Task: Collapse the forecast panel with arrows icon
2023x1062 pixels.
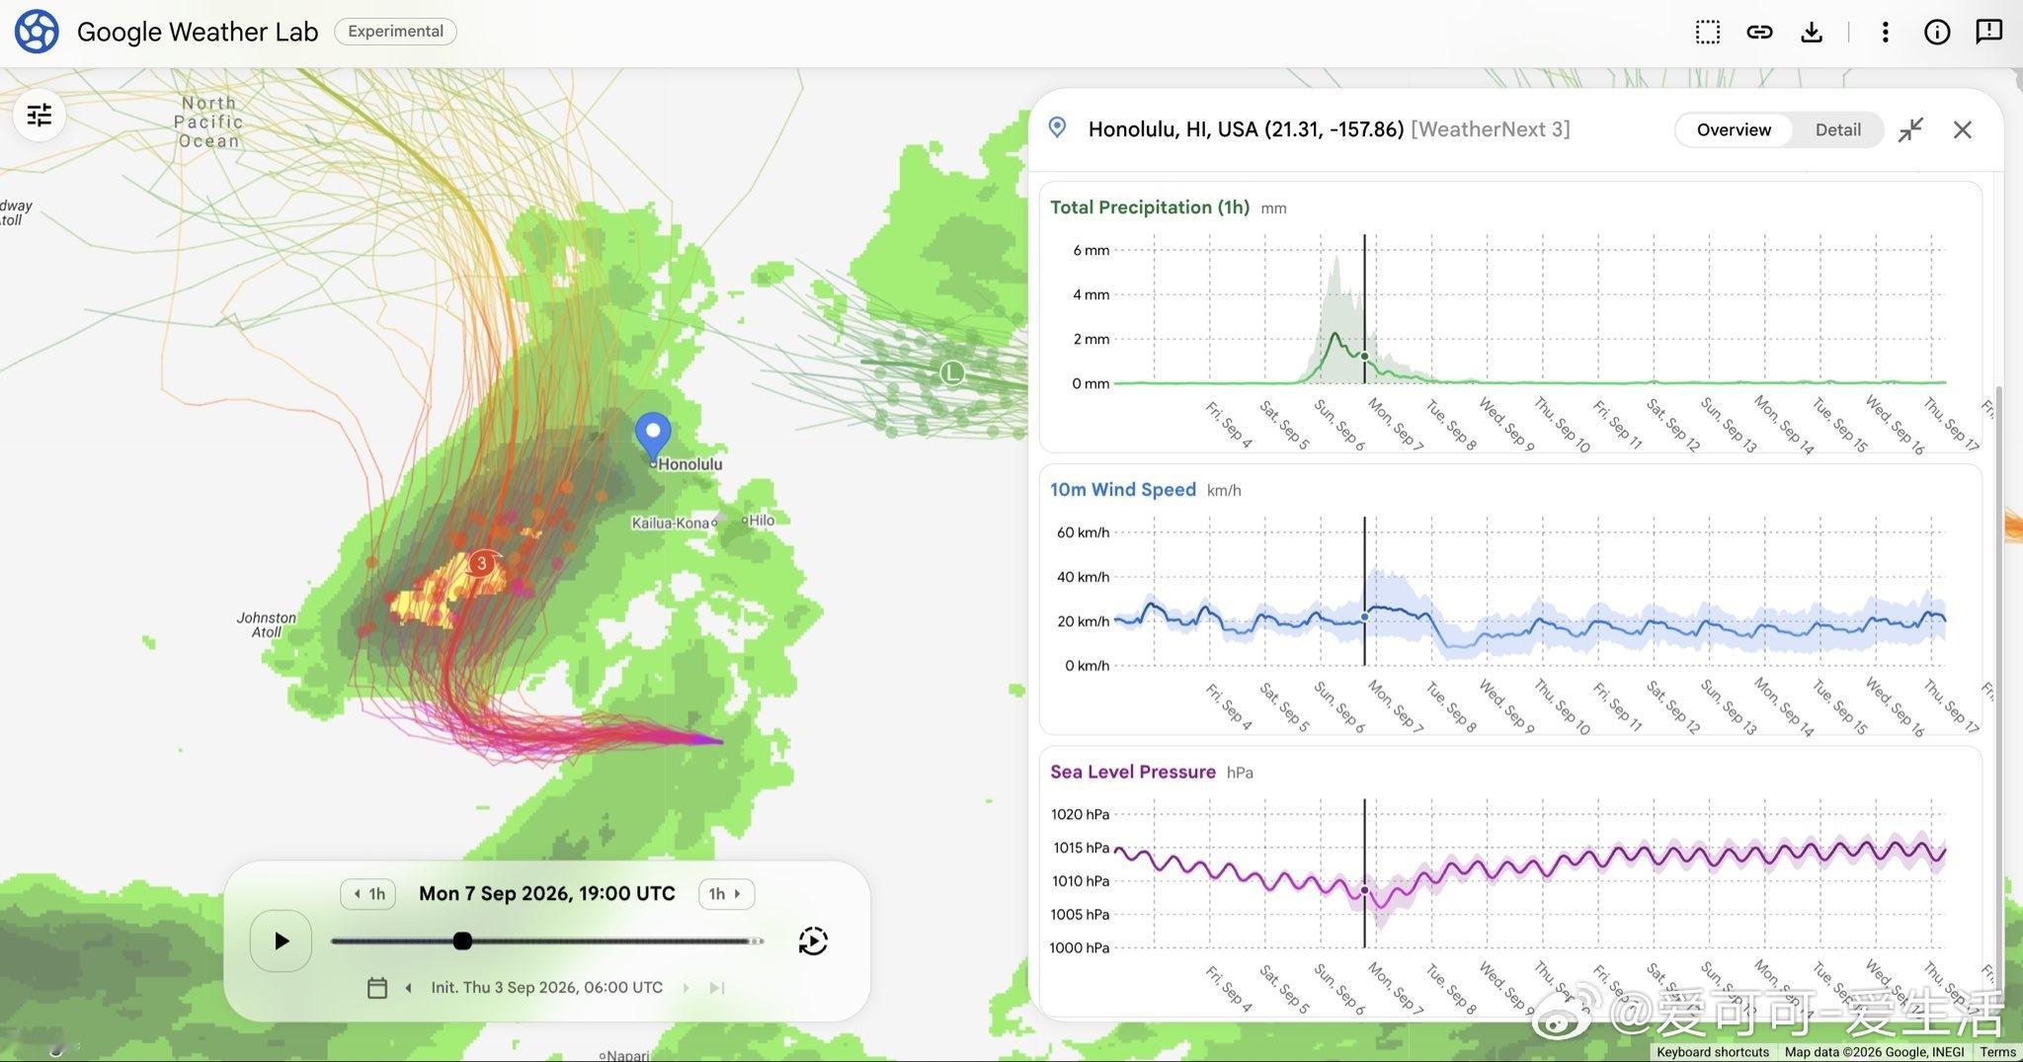Action: click(x=1910, y=129)
